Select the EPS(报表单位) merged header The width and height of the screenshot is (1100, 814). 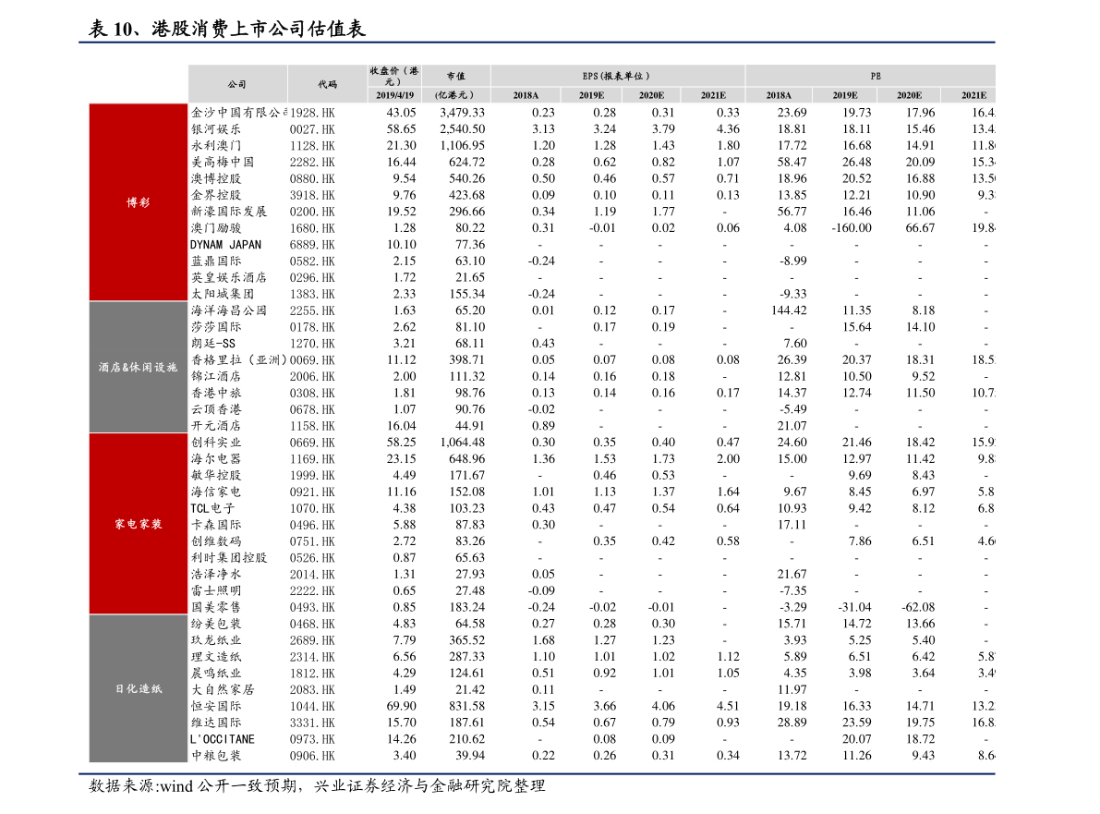tap(617, 74)
